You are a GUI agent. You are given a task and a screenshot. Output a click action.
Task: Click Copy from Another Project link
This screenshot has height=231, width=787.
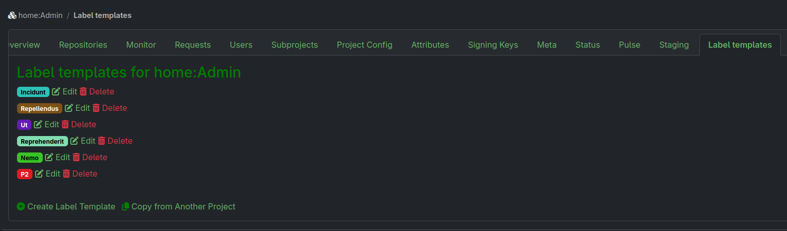click(183, 206)
